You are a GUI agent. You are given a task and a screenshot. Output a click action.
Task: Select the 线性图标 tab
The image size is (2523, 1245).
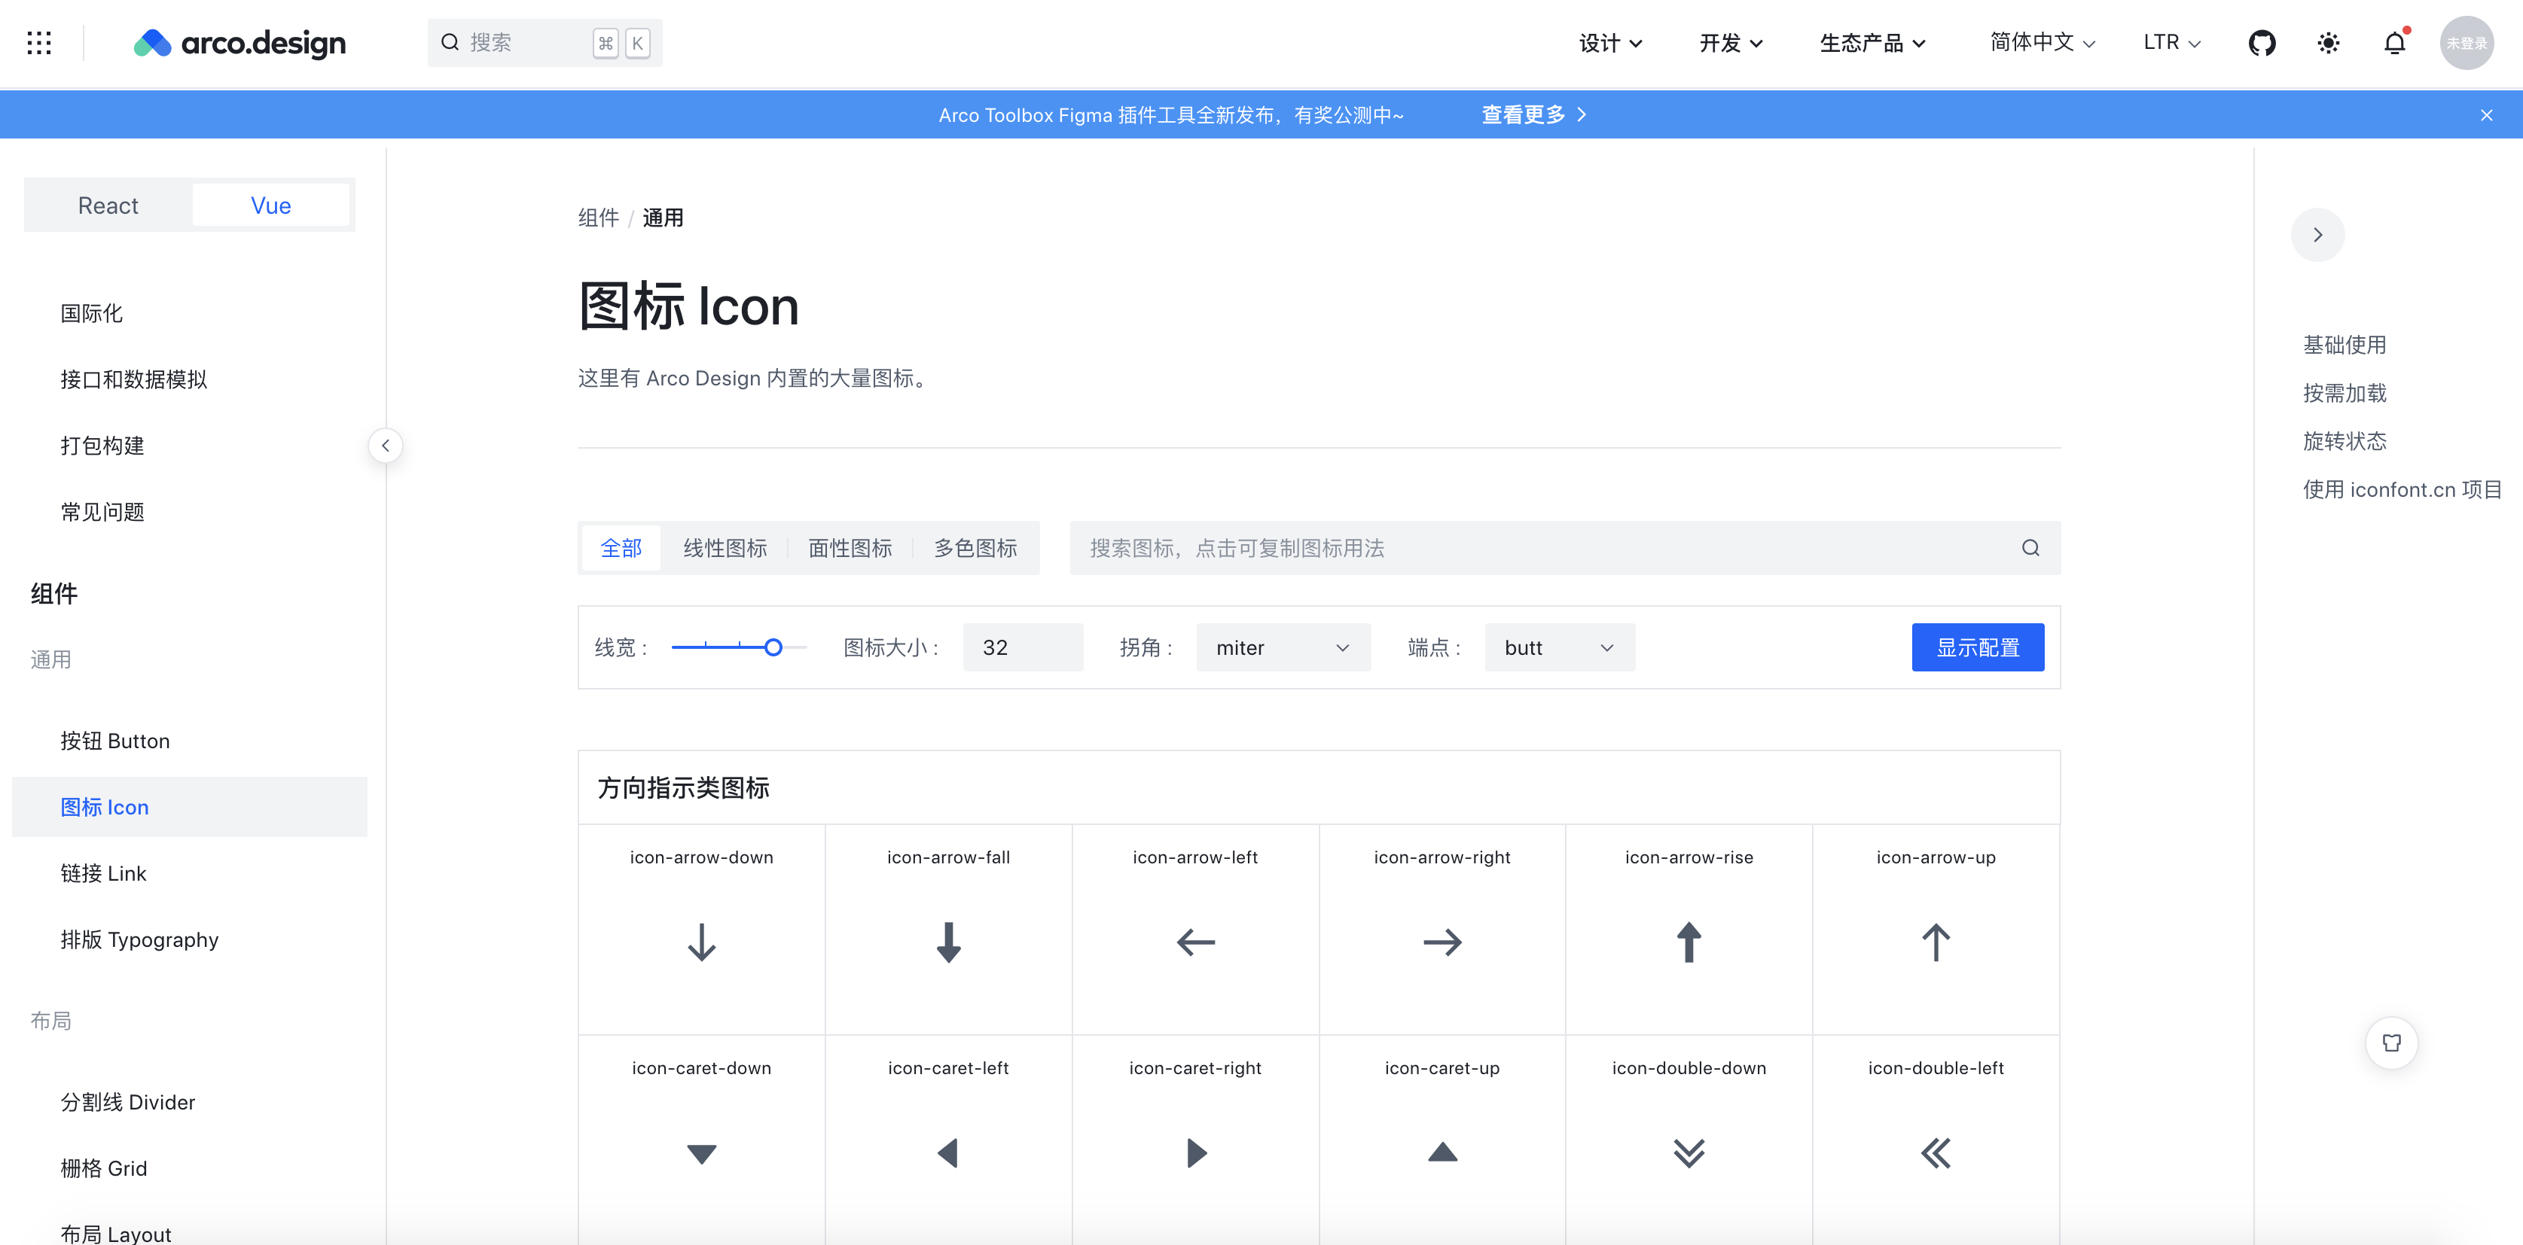tap(725, 548)
